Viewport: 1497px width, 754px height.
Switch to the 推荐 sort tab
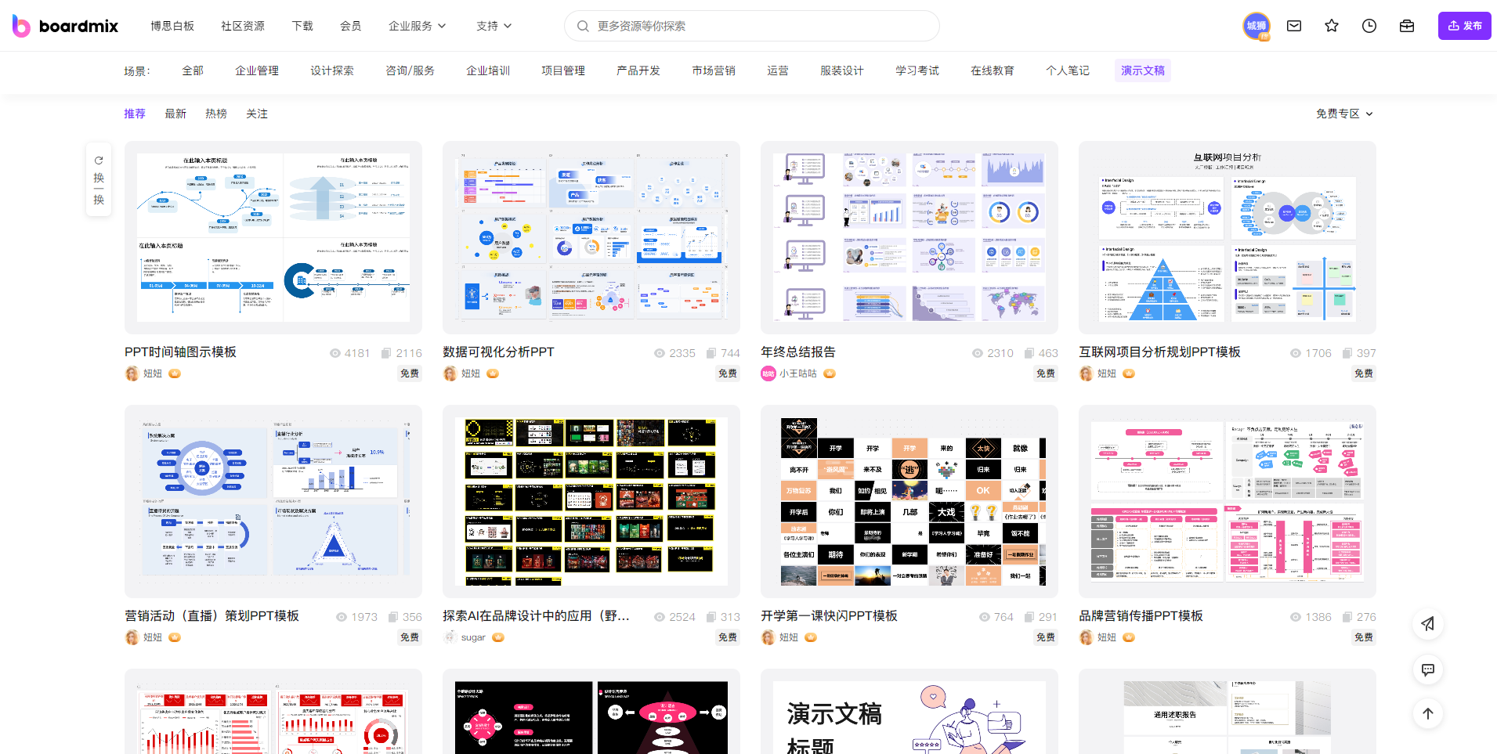(135, 114)
